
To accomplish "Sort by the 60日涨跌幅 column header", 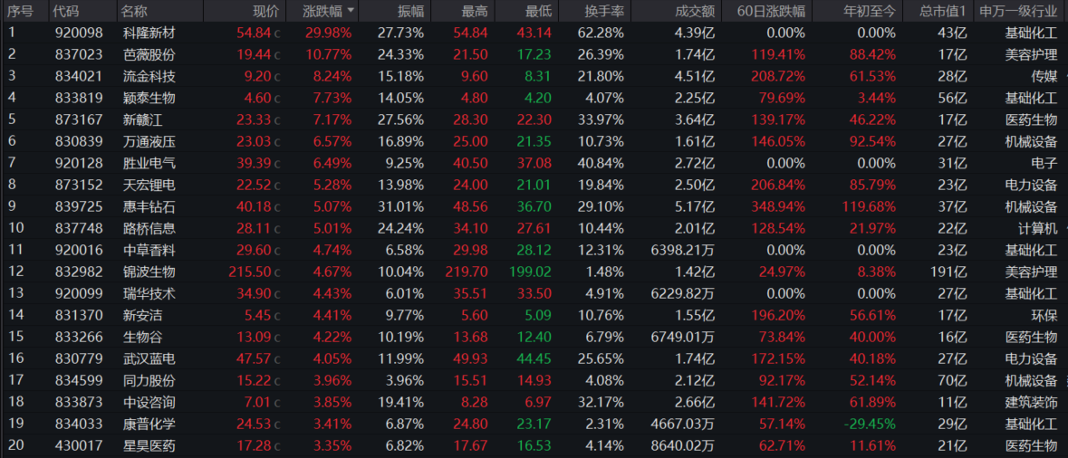I will click(773, 11).
